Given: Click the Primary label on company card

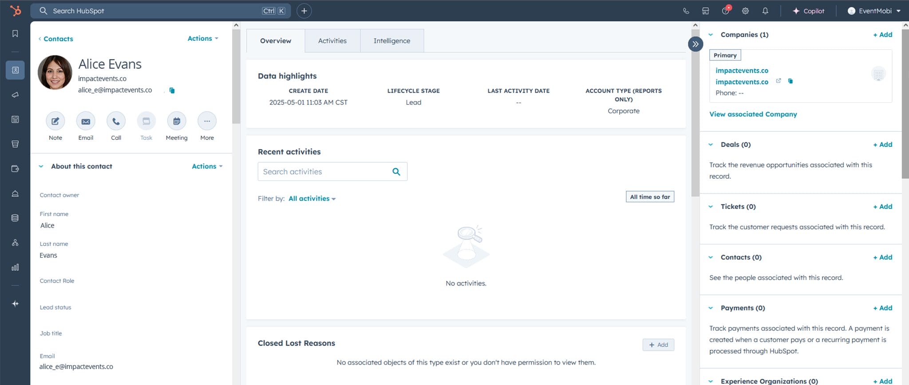Looking at the screenshot, I should (725, 55).
